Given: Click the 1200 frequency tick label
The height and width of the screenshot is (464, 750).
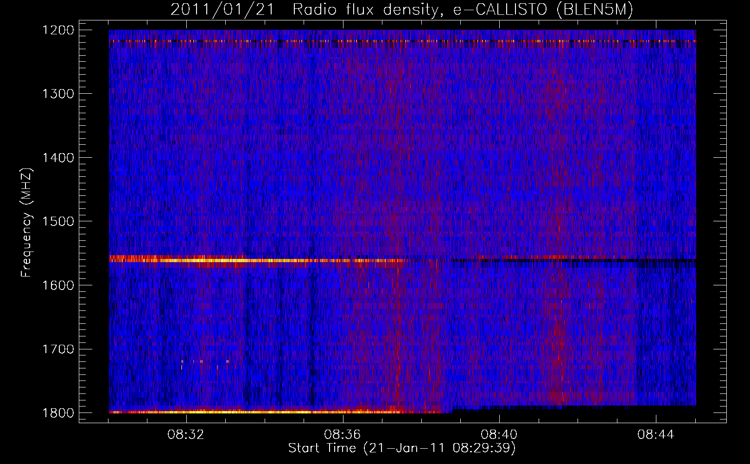Looking at the screenshot, I should [x=58, y=30].
